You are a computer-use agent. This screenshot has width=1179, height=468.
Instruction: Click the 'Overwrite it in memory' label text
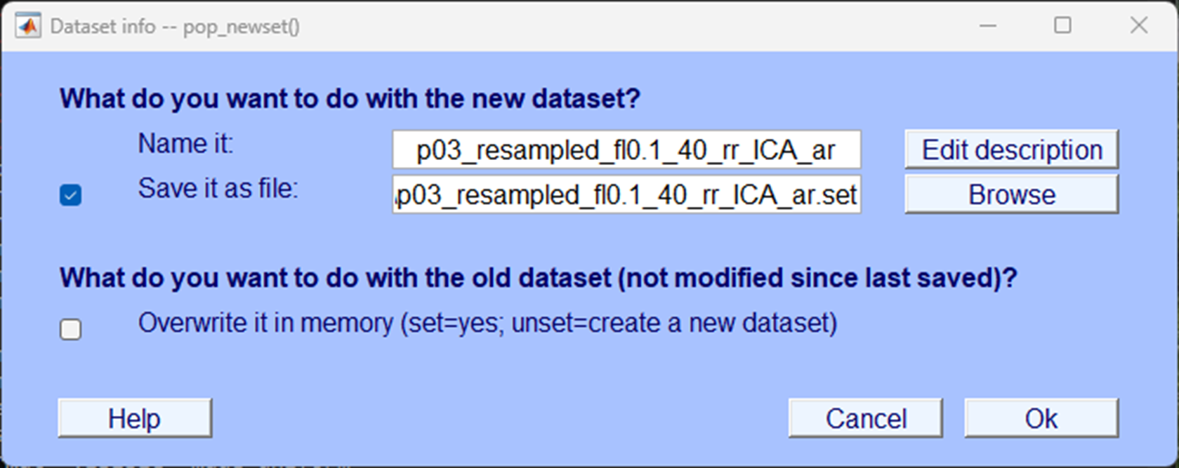click(487, 323)
